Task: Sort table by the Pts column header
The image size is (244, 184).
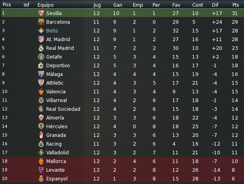Action: click(236, 5)
